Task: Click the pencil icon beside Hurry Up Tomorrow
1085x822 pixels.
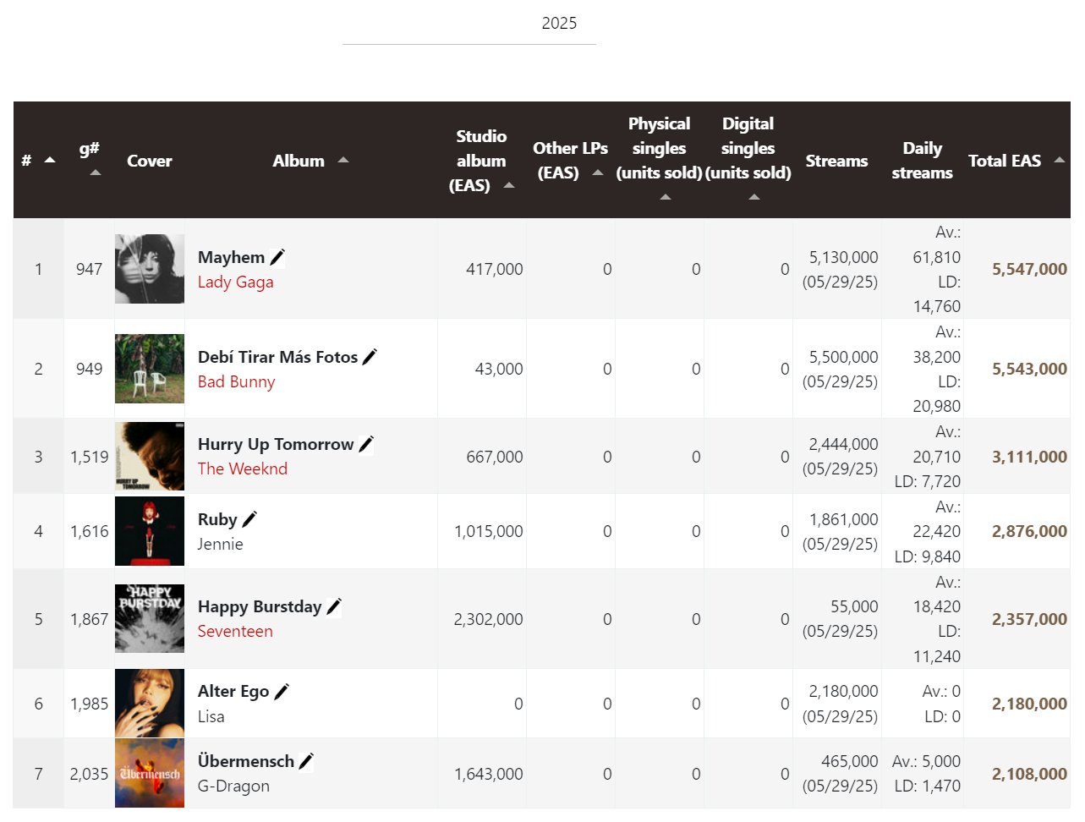Action: pos(366,444)
